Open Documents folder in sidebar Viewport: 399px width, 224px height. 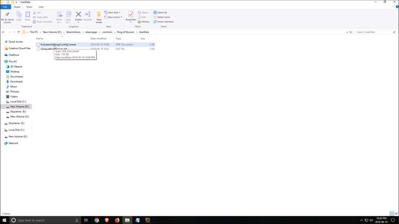pos(17,77)
